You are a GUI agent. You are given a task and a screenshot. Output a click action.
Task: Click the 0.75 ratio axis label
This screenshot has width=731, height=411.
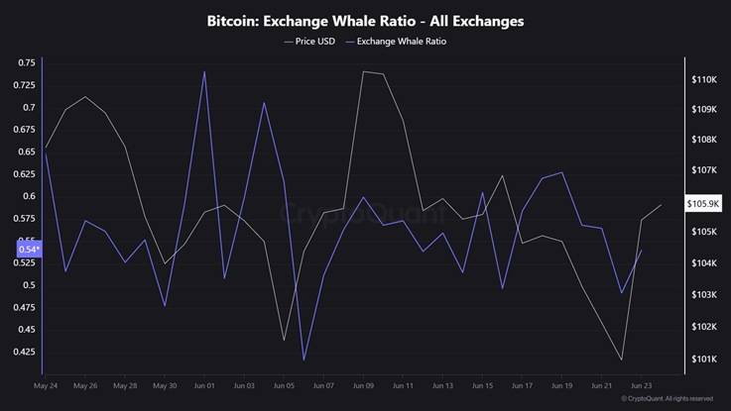tap(27, 62)
